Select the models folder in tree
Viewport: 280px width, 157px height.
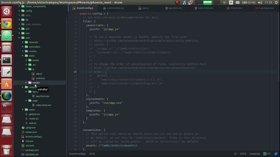33,51
